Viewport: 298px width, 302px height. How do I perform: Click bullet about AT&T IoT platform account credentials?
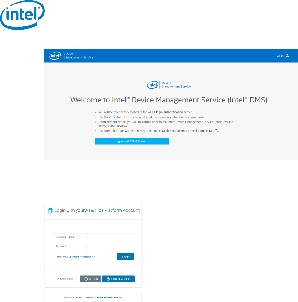point(152,117)
